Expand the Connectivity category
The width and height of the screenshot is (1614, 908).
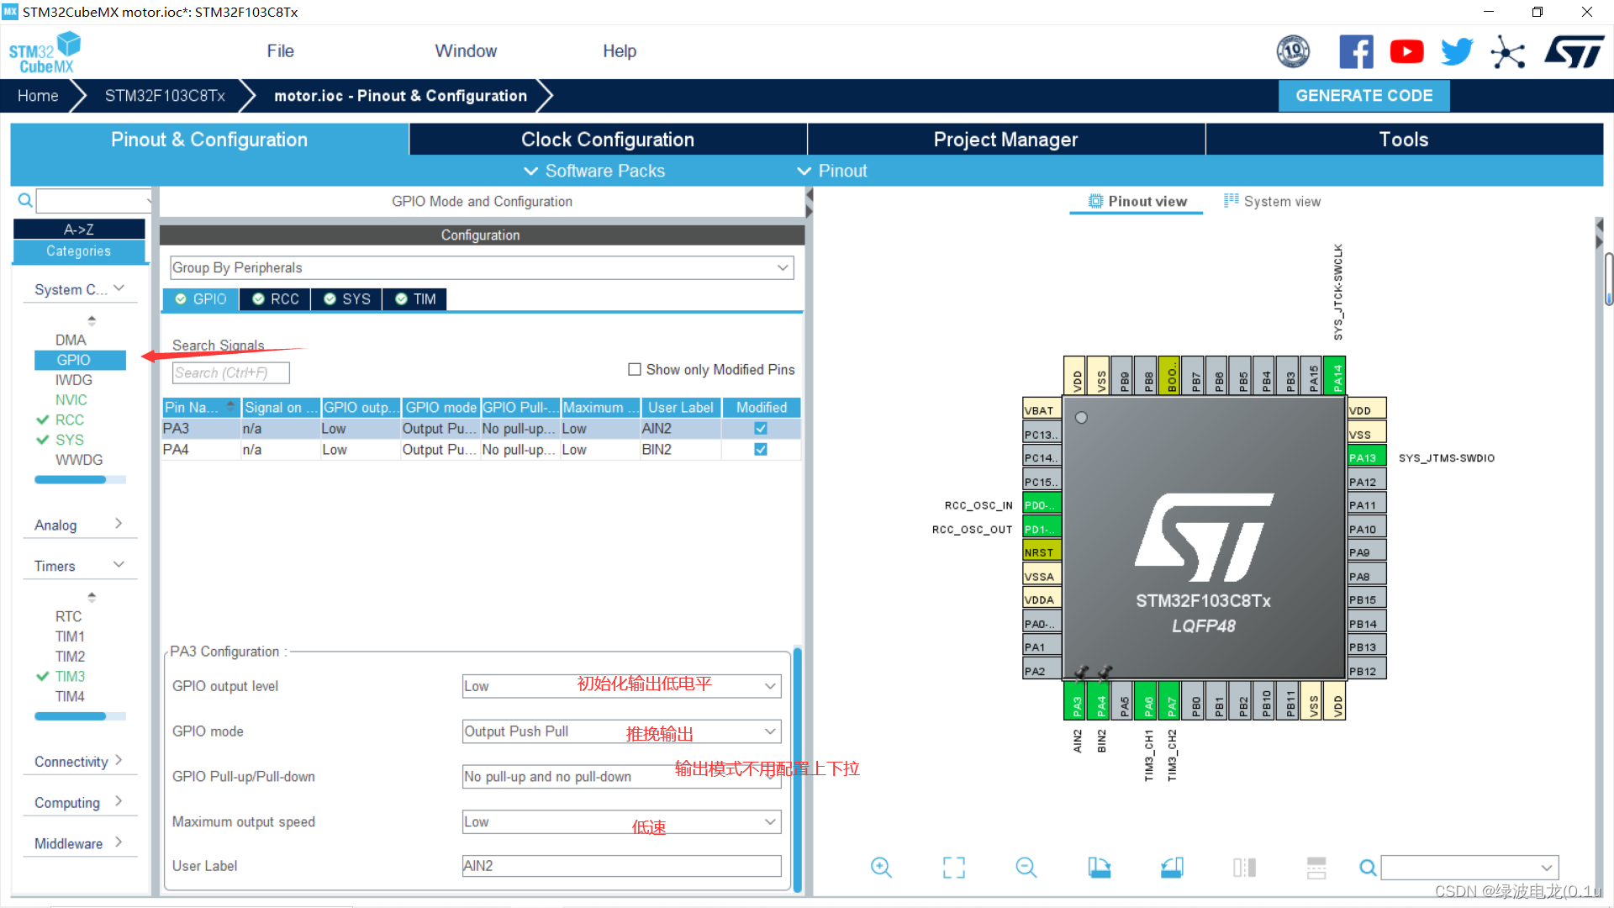point(79,761)
